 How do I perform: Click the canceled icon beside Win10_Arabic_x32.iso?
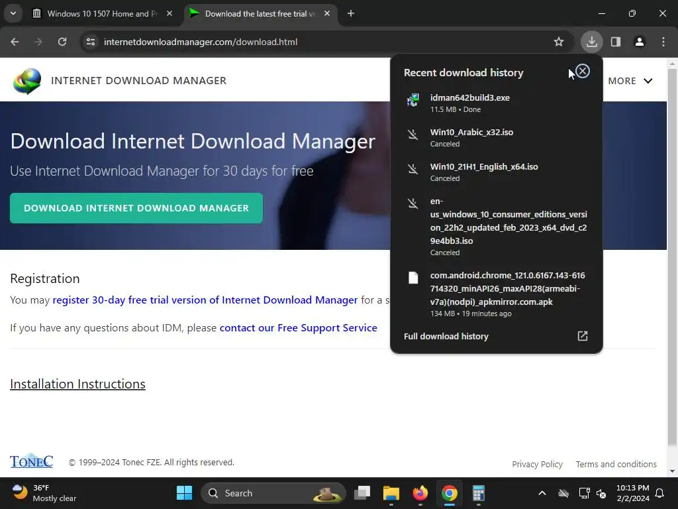413,135
